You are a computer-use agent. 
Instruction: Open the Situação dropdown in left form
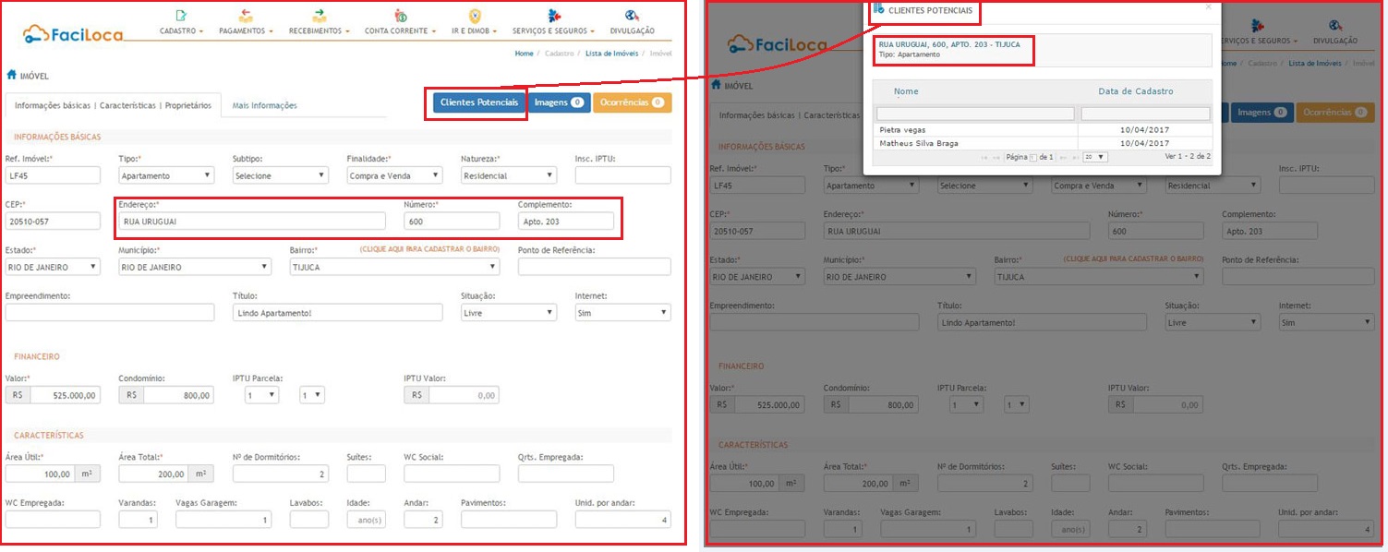509,313
